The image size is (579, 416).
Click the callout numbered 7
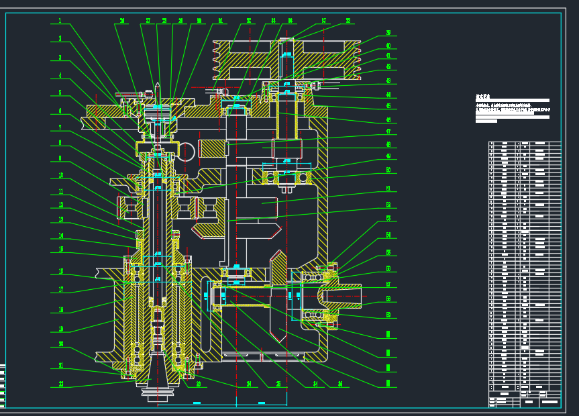(60, 128)
